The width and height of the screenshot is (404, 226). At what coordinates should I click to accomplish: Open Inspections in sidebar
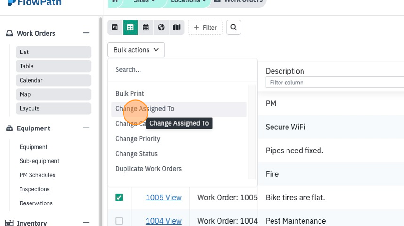point(34,189)
